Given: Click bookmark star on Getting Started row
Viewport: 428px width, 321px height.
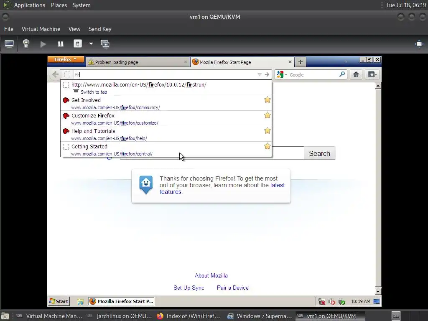Looking at the screenshot, I should point(267,146).
